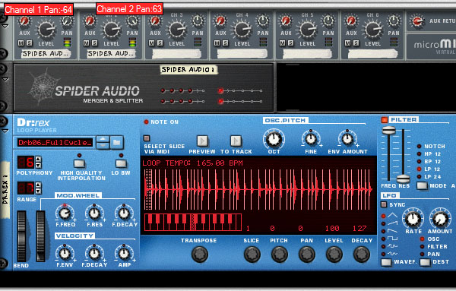Click the Dr.Rex folder browse loop icon
456x291 pixels.
click(x=116, y=142)
